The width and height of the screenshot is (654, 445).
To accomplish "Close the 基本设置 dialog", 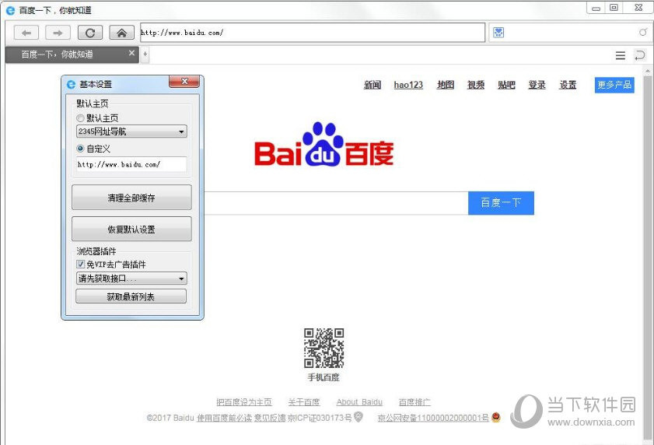I will pos(184,82).
